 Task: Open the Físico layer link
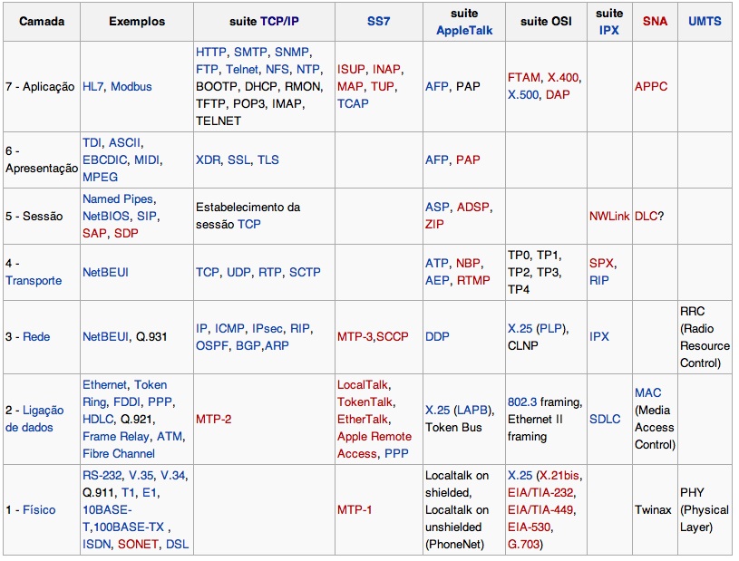pos(38,509)
